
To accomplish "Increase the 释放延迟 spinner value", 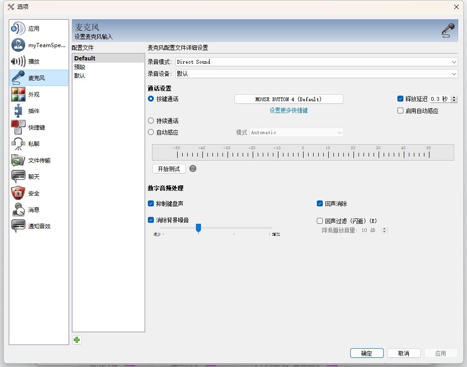I will (x=454, y=97).
